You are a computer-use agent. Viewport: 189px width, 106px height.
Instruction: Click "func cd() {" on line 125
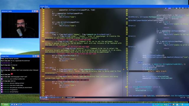click(50, 96)
